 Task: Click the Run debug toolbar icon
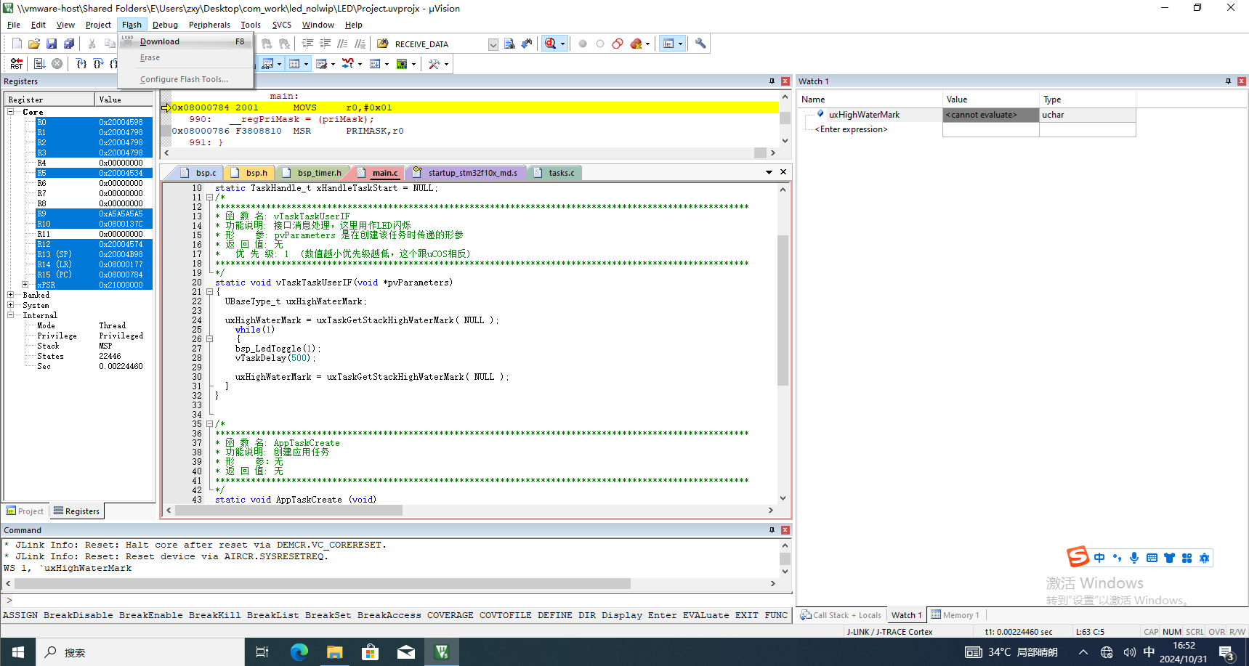pos(39,64)
